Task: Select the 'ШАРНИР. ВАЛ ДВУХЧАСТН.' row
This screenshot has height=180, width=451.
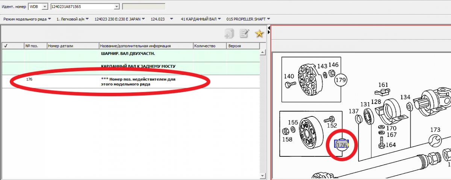Action: pos(131,56)
